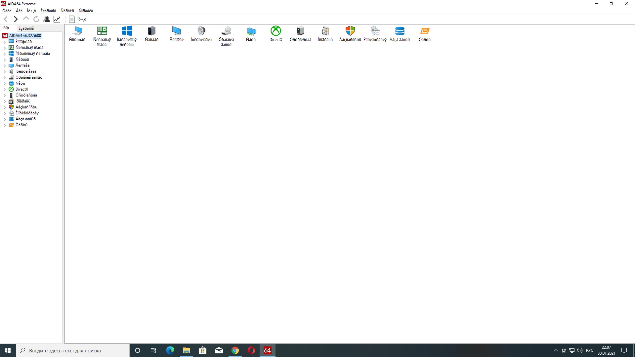
Task: Select the DirectX item in the tree
Action: 22,89
